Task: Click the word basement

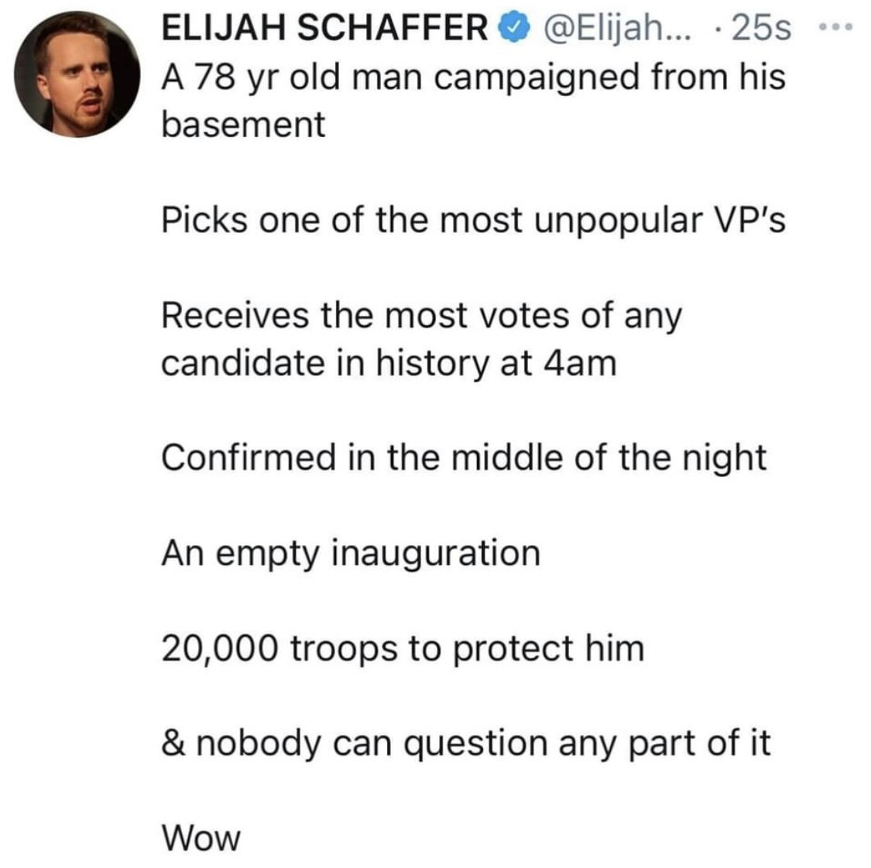Action: (x=243, y=125)
